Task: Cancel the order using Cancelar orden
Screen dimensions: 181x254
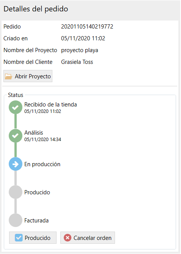Action: (88, 238)
